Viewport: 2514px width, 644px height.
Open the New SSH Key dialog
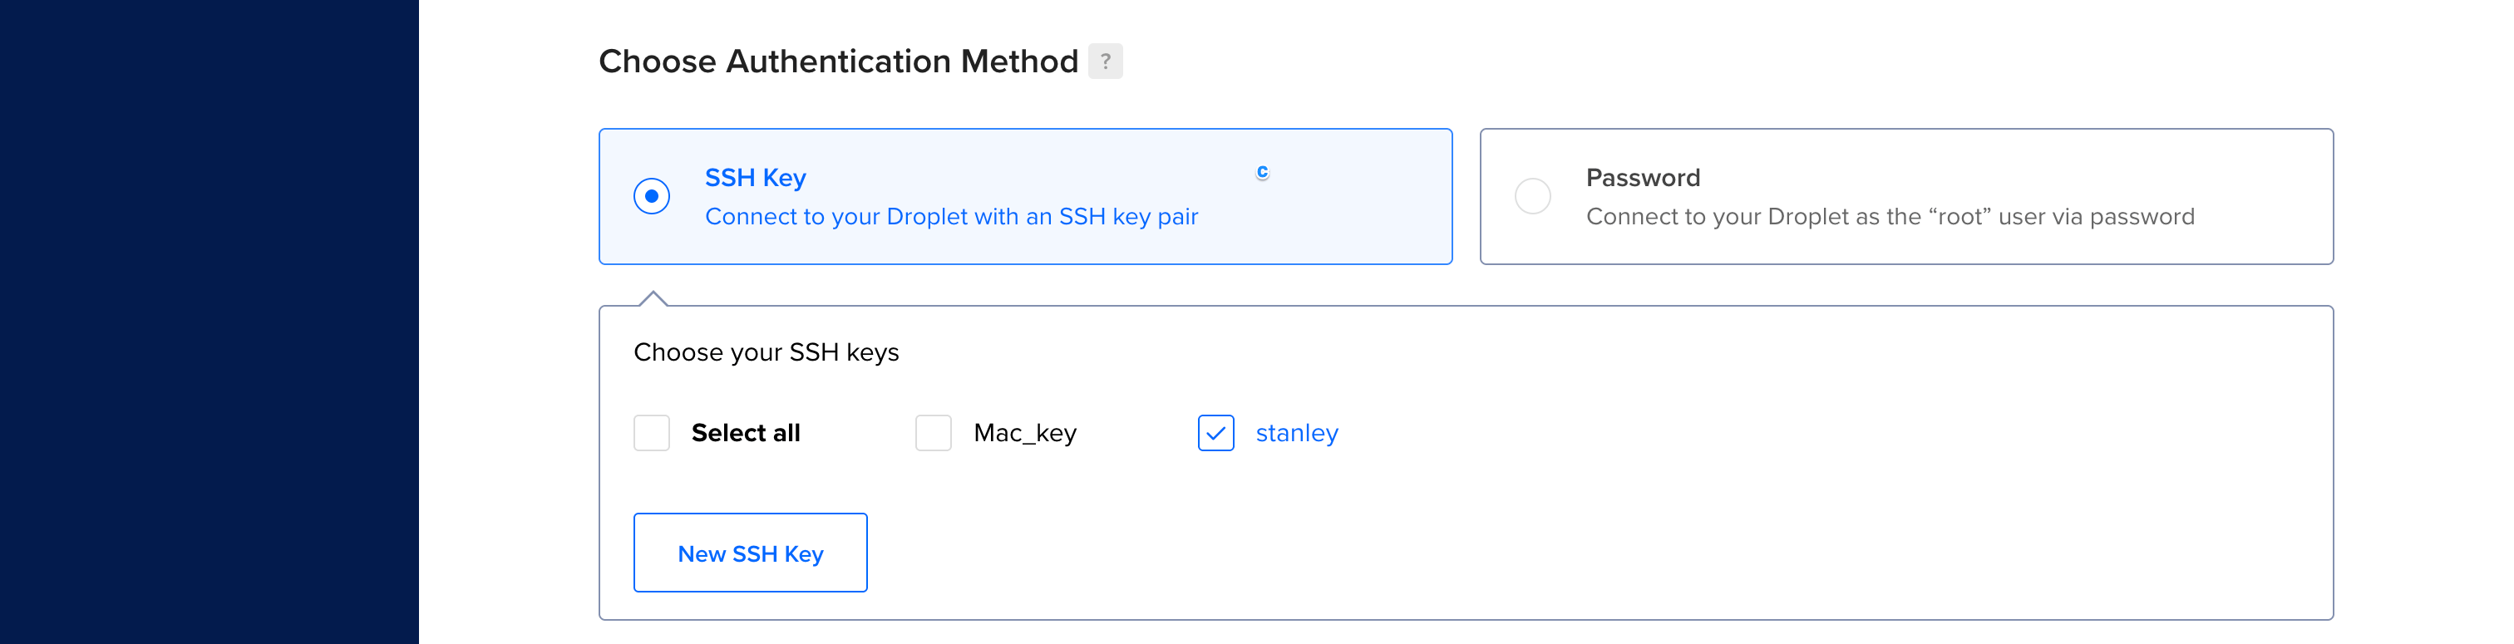(x=751, y=553)
